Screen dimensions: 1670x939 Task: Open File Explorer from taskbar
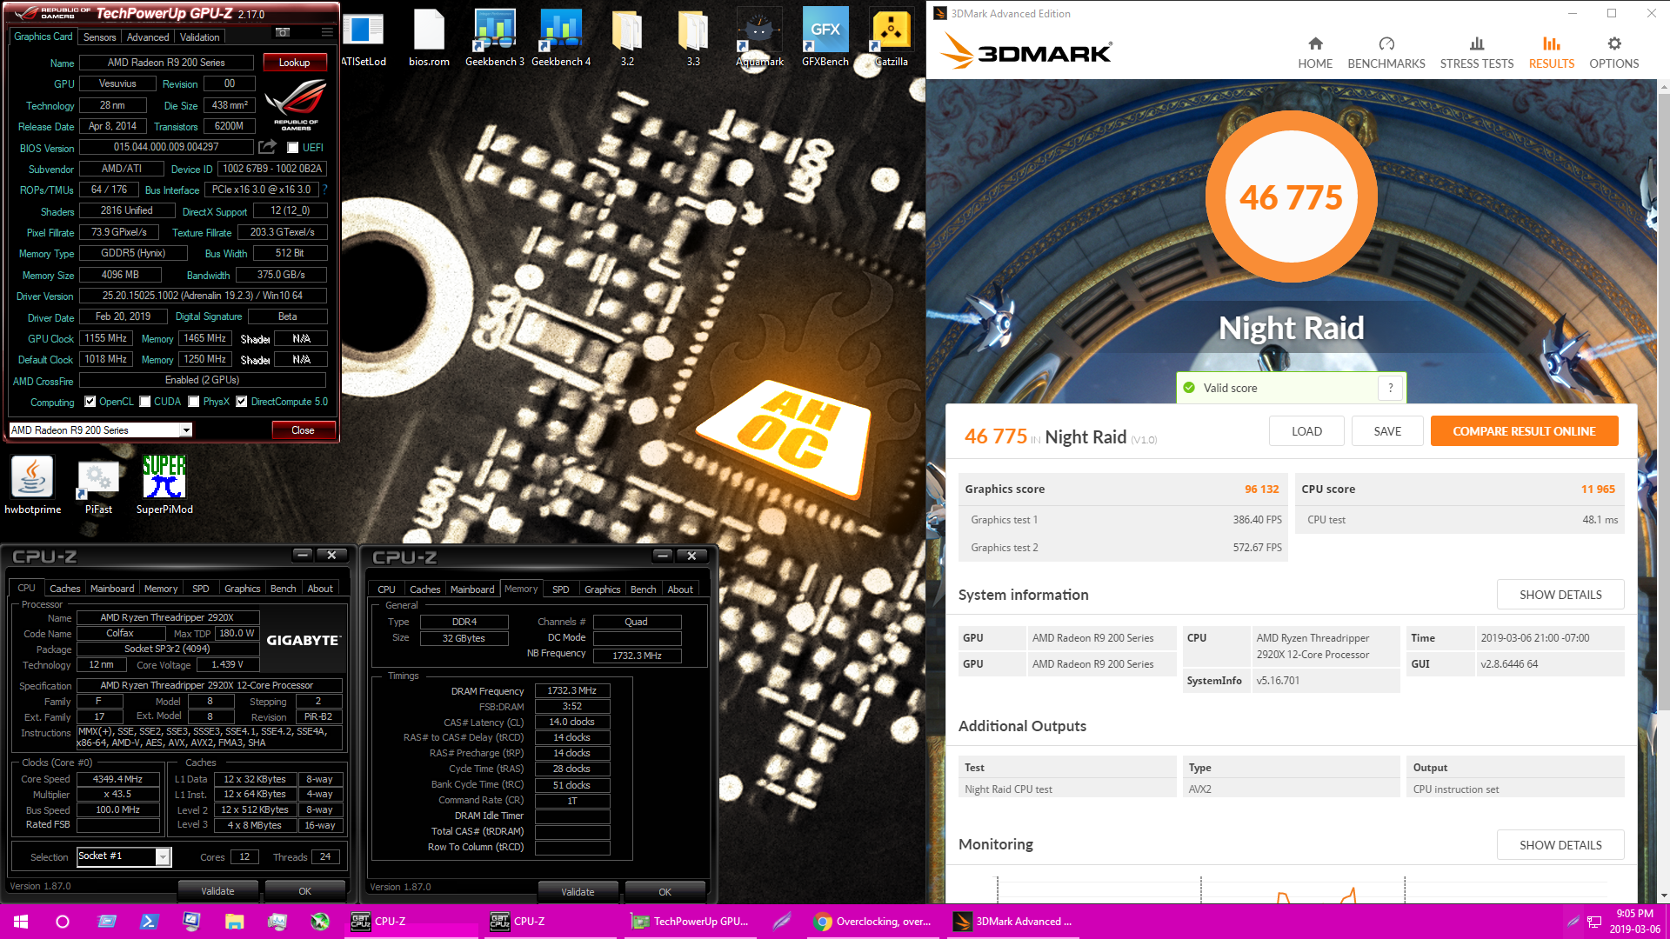pos(234,922)
